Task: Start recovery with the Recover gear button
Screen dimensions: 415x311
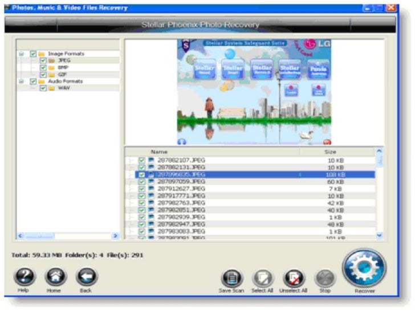Action: (x=364, y=268)
